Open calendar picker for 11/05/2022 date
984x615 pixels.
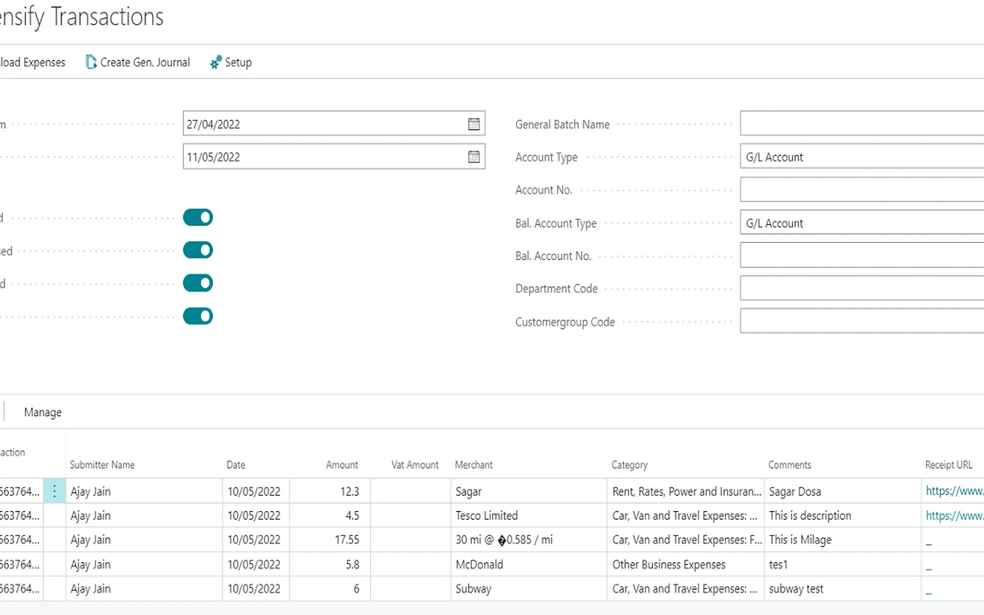[474, 157]
